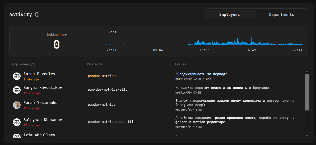The image size is (316, 145).
Task: Click the peak in the Event chart
Action: (251, 39)
